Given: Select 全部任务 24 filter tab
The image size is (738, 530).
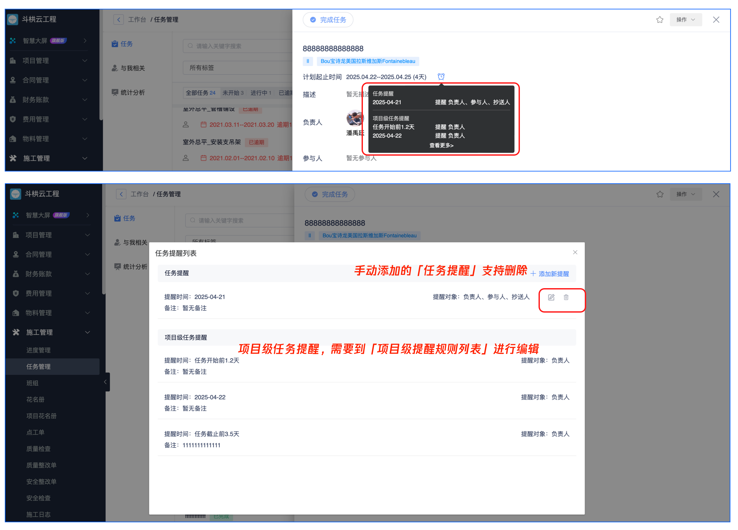Looking at the screenshot, I should 200,93.
